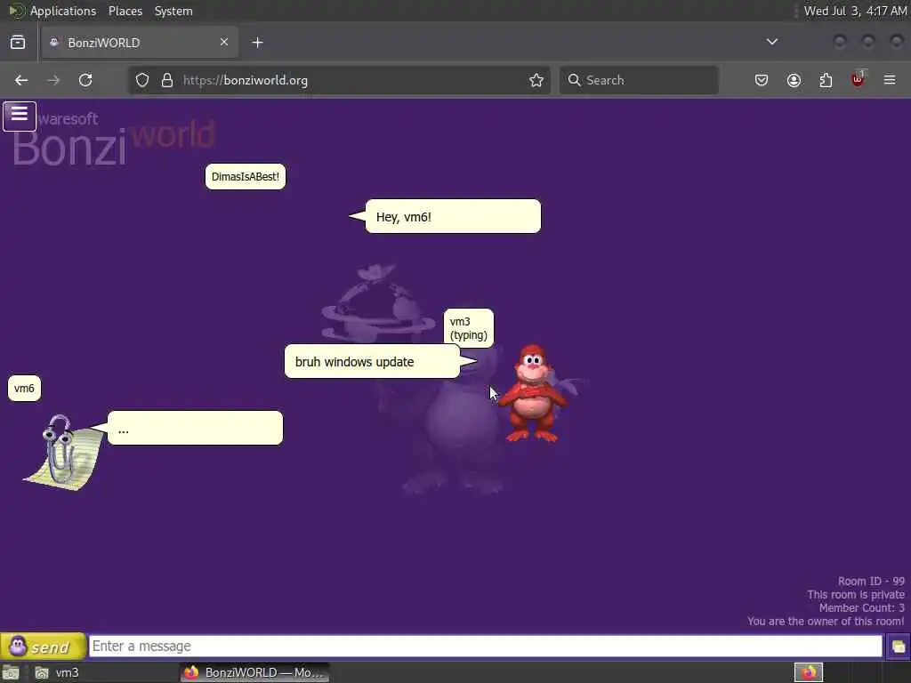Image resolution: width=911 pixels, height=683 pixels.
Task: Click the uBlock Origin extension icon
Action: point(858,79)
